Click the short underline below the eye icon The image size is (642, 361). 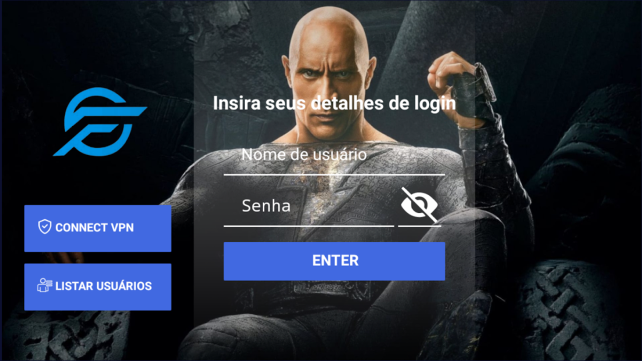(x=419, y=226)
